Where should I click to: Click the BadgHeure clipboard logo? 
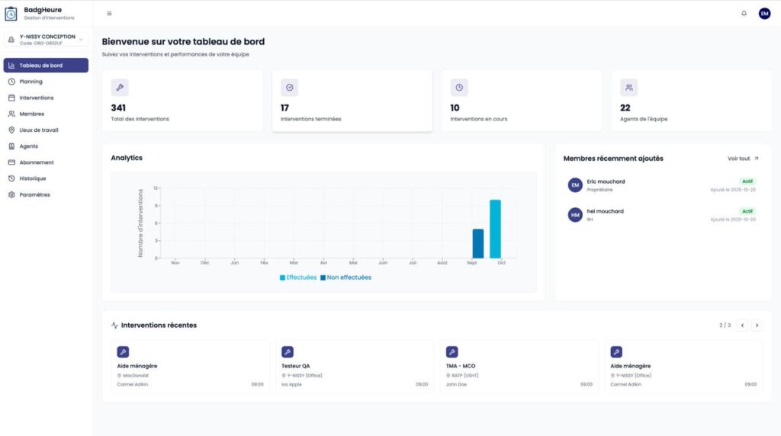coord(11,13)
